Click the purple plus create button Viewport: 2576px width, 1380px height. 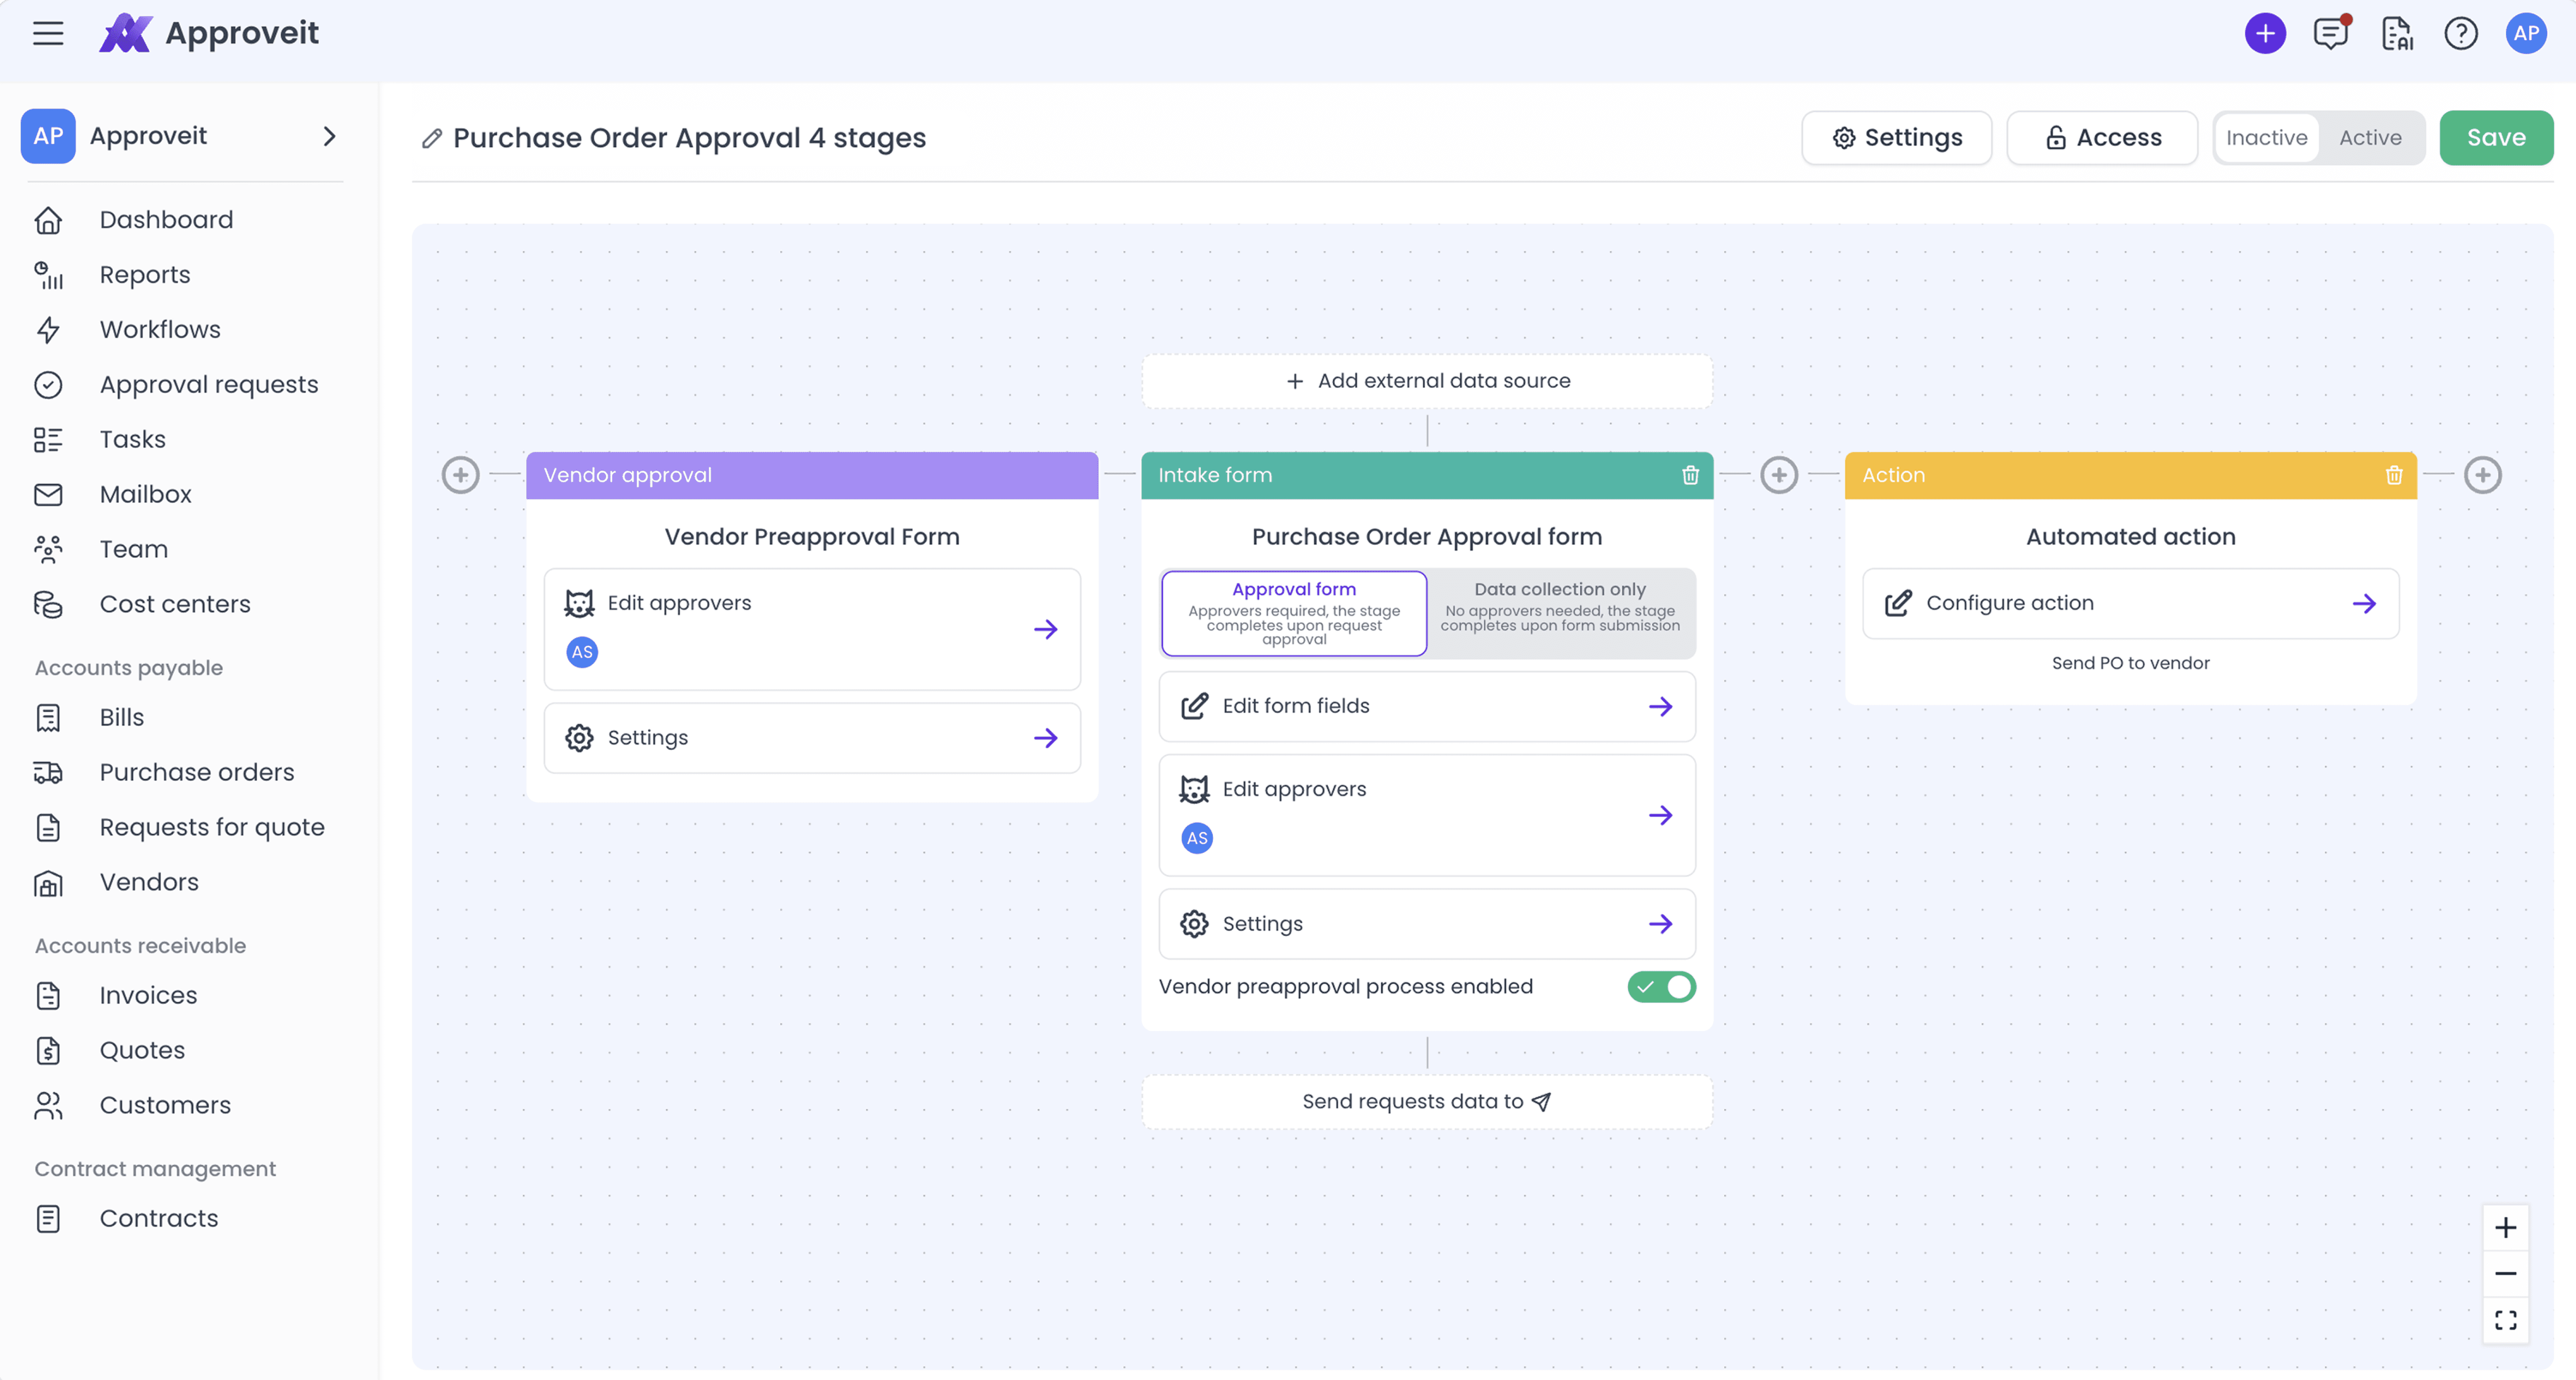[2265, 33]
